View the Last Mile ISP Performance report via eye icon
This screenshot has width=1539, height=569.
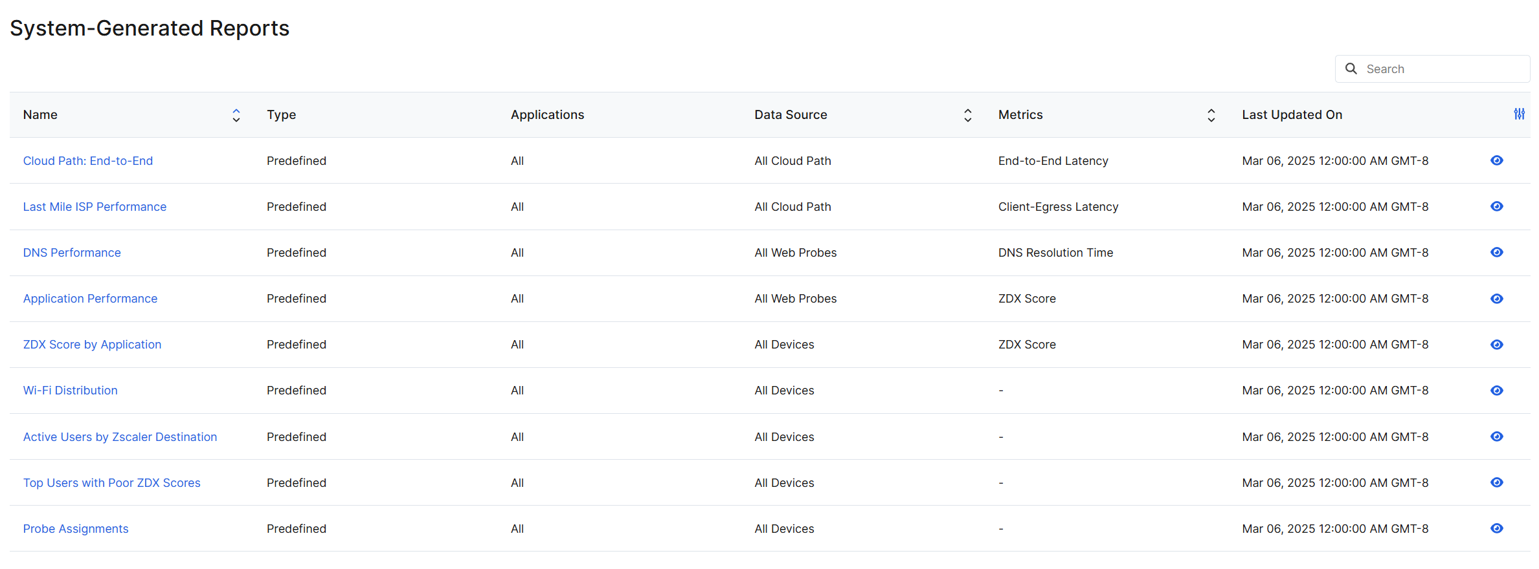click(1496, 206)
